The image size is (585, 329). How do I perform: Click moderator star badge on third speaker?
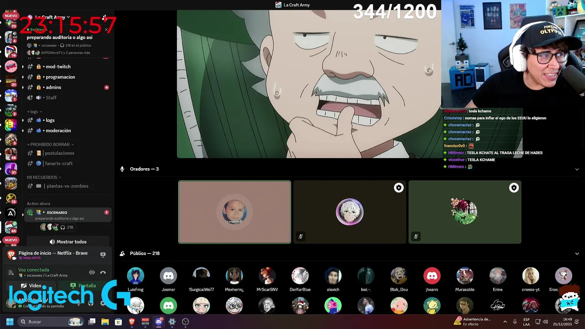click(x=514, y=188)
